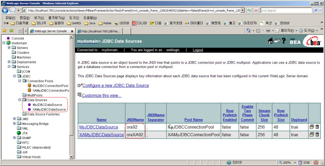Select the Console tree node

[x=18, y=38]
